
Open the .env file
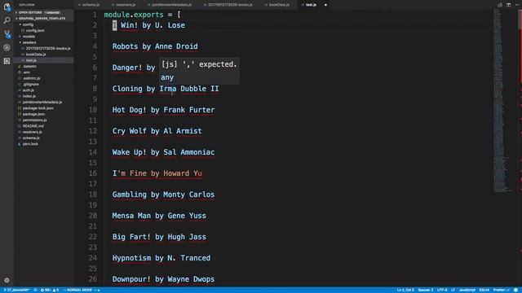[x=26, y=72]
